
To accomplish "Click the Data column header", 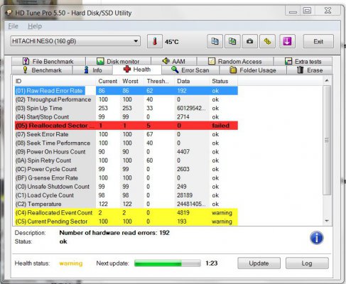I will [192, 81].
